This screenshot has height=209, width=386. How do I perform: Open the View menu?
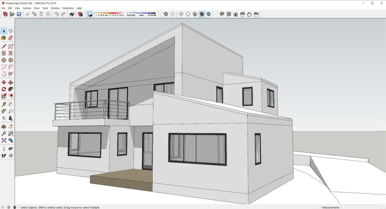pyautogui.click(x=17, y=8)
